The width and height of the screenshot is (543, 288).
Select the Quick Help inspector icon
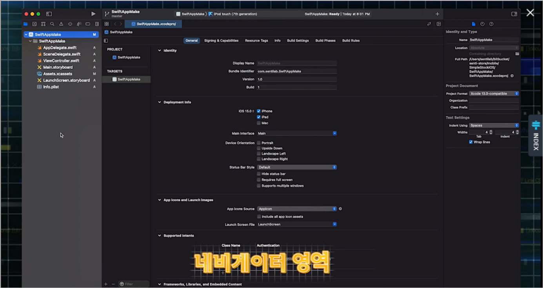click(x=491, y=24)
